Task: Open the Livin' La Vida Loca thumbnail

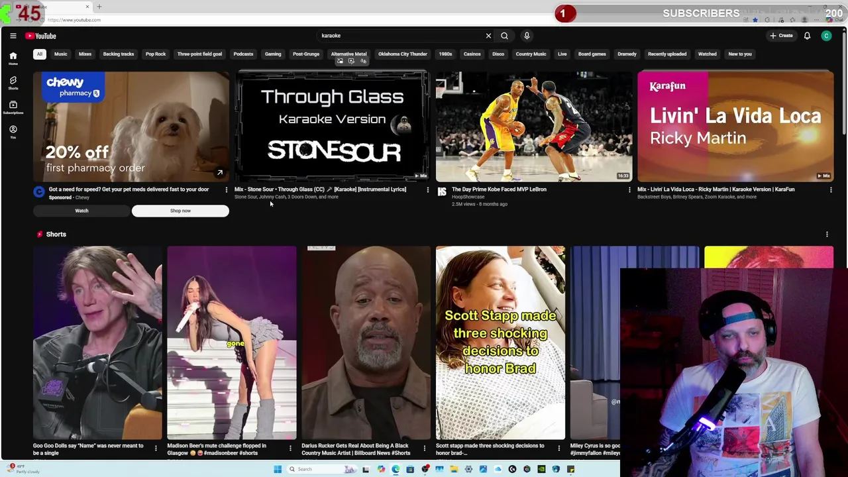Action: [x=735, y=126]
